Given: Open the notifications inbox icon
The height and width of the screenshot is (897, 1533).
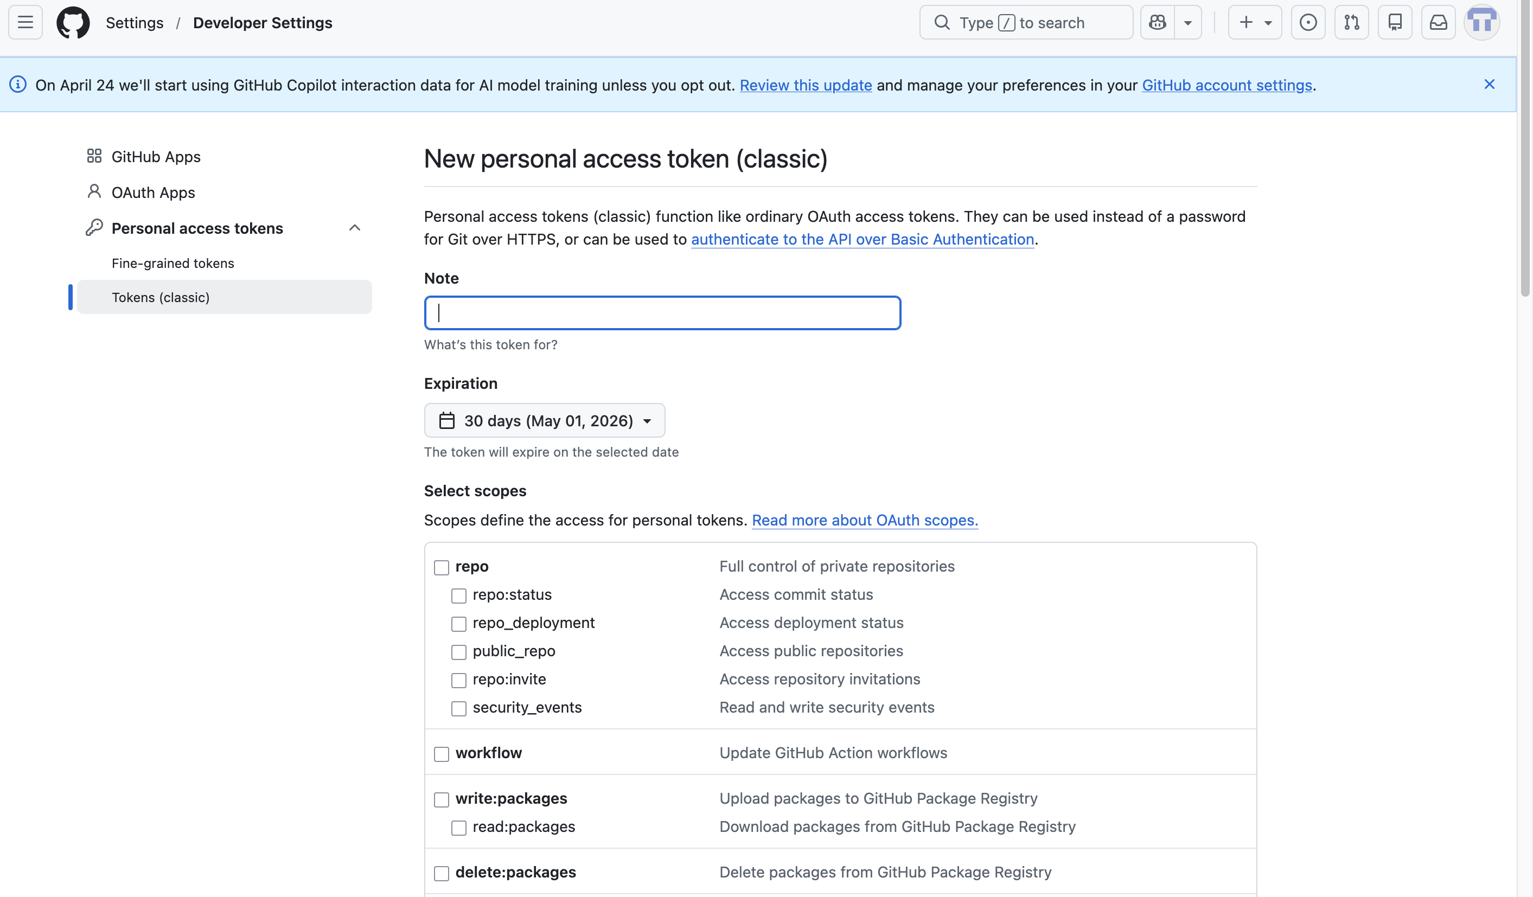Looking at the screenshot, I should coord(1438,22).
